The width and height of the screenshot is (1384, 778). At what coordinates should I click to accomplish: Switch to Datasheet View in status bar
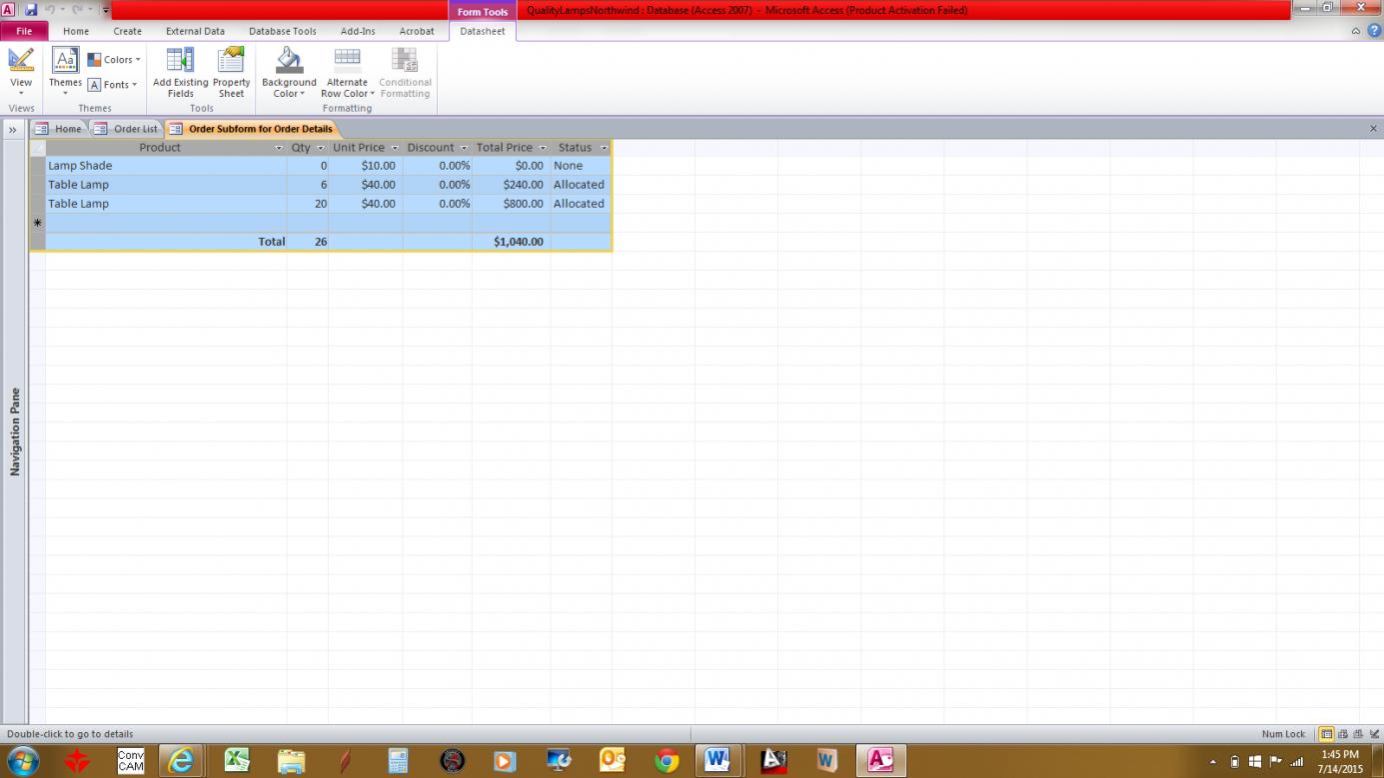coord(1342,734)
